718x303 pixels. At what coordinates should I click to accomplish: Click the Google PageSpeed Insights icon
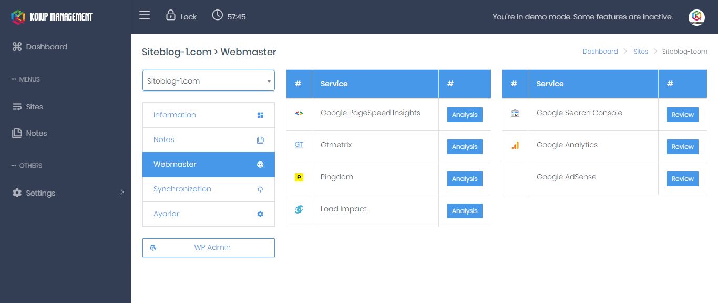tap(299, 113)
